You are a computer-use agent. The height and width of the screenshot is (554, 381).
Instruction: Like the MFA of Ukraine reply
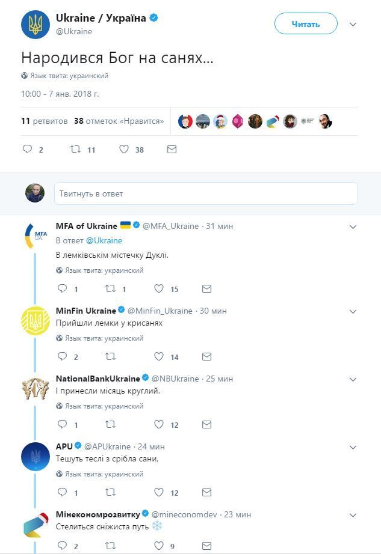[x=159, y=289]
